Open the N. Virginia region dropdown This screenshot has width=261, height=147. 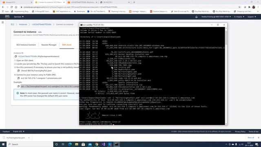[239, 17]
